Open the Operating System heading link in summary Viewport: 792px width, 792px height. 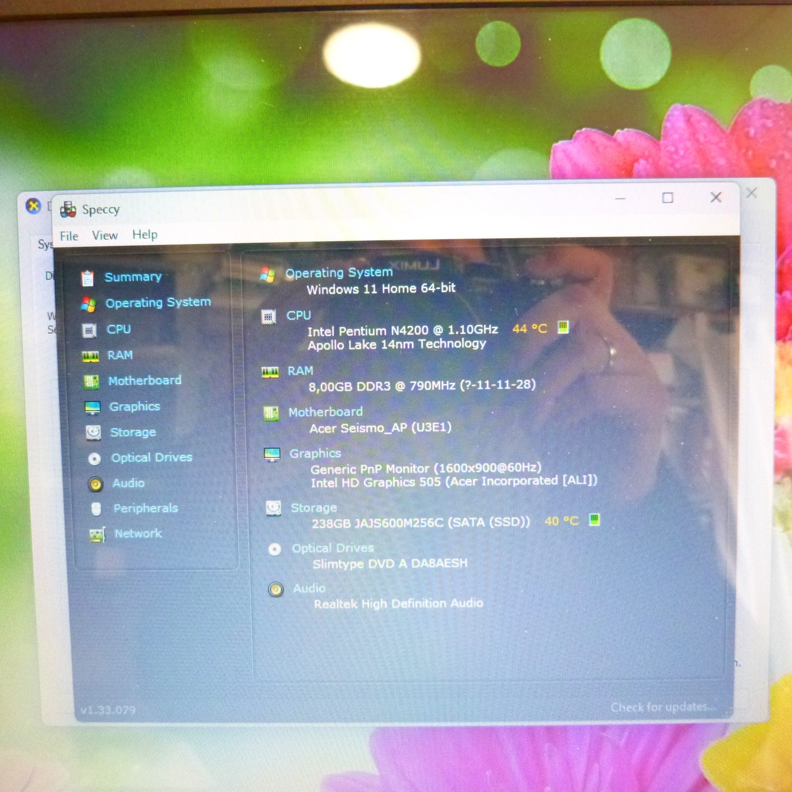(x=339, y=273)
